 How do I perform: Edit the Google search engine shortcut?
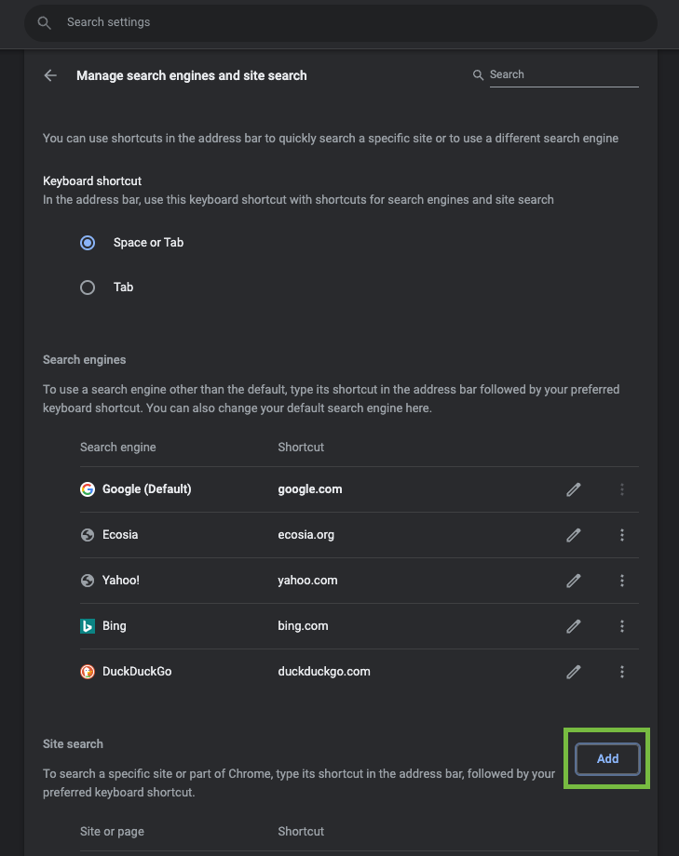(573, 488)
